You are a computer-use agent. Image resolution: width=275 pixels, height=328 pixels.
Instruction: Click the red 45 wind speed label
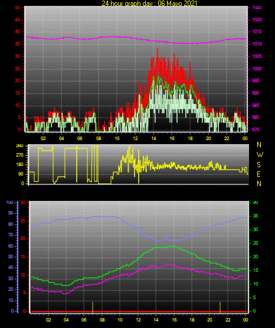[x=18, y=20]
